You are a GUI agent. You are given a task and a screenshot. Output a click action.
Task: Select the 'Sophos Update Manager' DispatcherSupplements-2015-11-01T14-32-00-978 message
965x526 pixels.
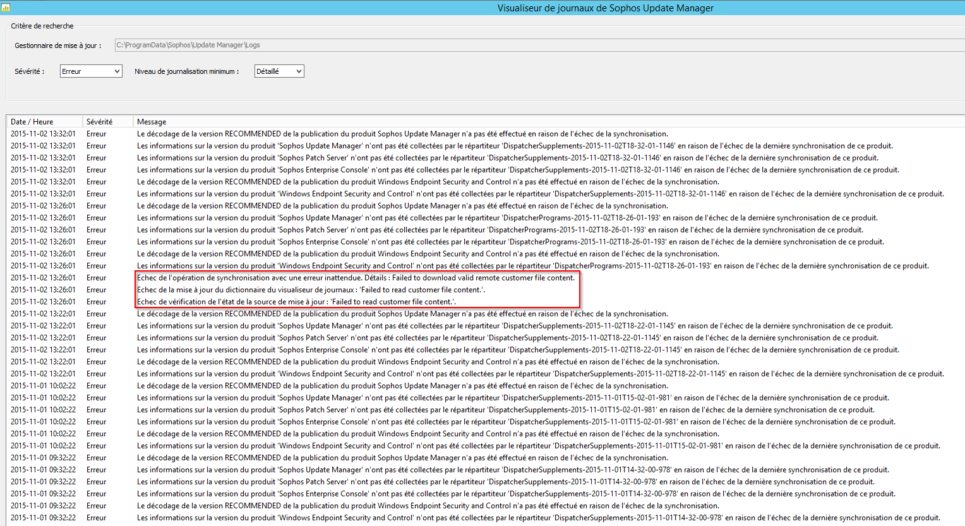[513, 470]
